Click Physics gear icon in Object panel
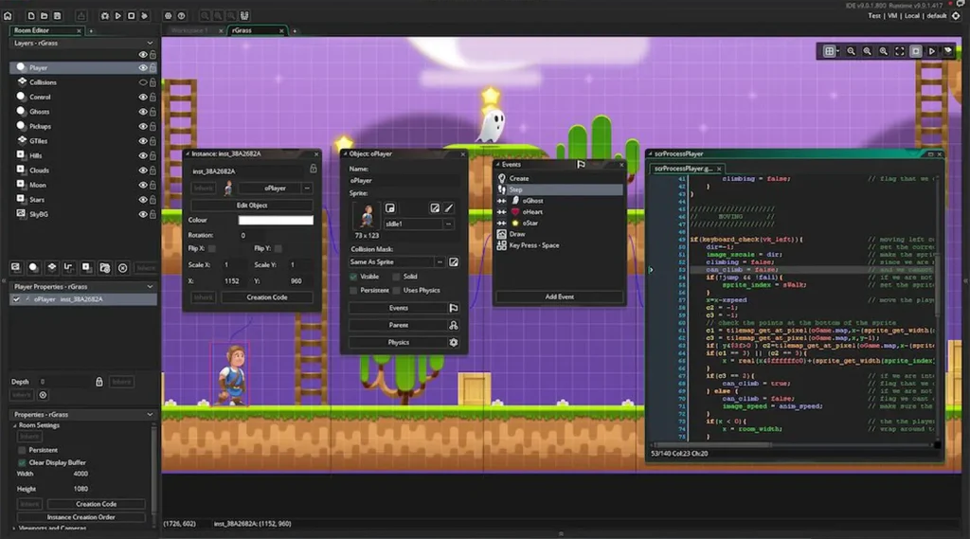 (454, 342)
